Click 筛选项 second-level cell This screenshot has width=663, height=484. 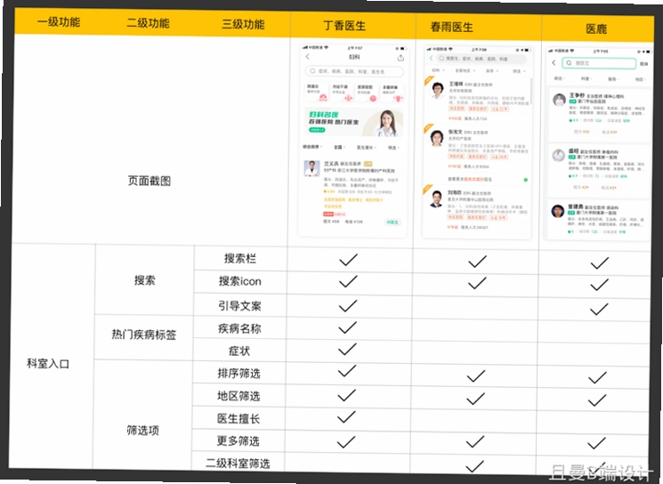tap(143, 431)
